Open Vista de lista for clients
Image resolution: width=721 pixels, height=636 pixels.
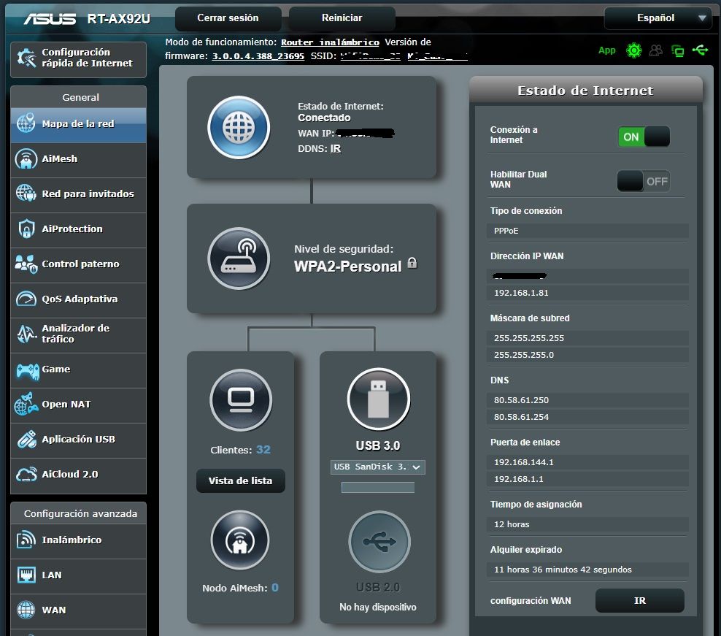coord(240,480)
